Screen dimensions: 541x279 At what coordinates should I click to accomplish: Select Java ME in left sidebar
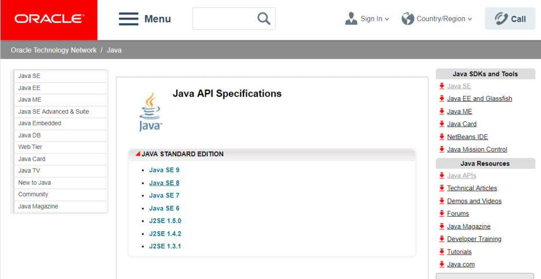60,100
